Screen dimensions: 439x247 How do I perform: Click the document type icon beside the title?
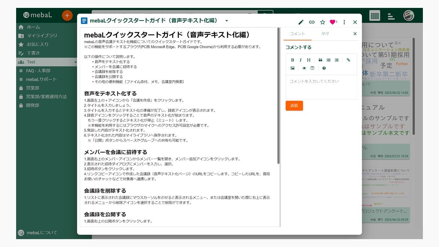click(84, 21)
